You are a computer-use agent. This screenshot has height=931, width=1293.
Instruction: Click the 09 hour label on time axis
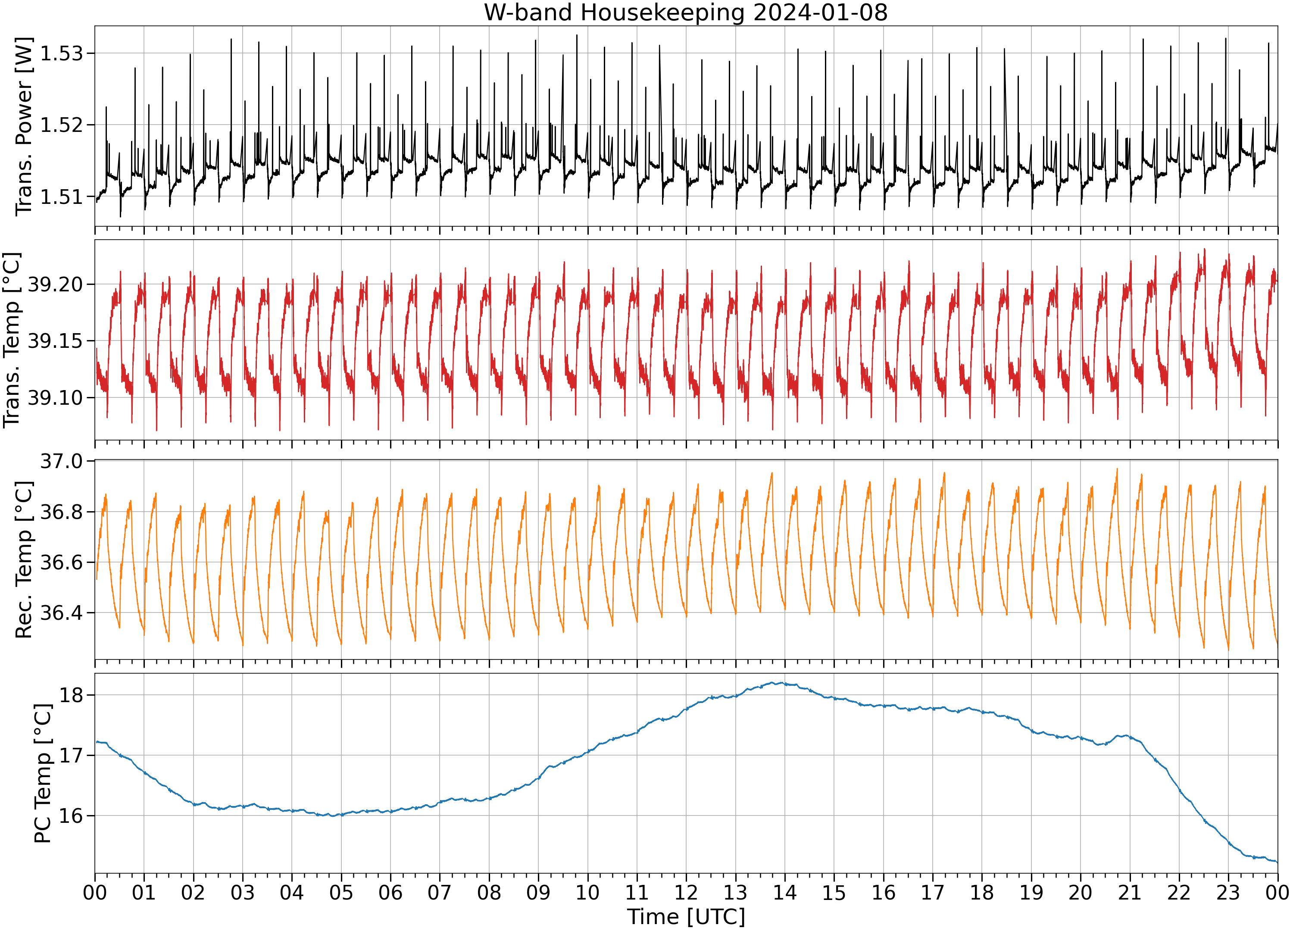click(x=538, y=892)
